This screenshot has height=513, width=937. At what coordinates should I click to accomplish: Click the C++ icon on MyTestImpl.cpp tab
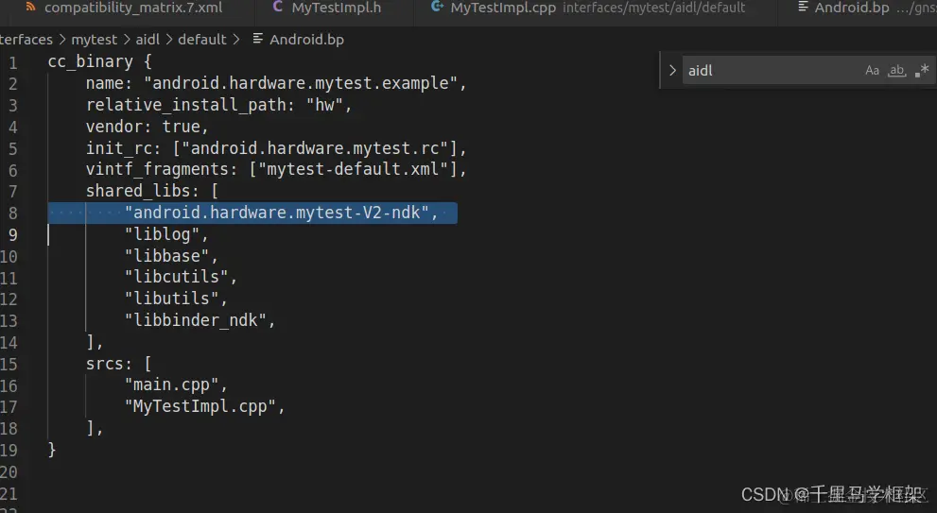(x=438, y=8)
